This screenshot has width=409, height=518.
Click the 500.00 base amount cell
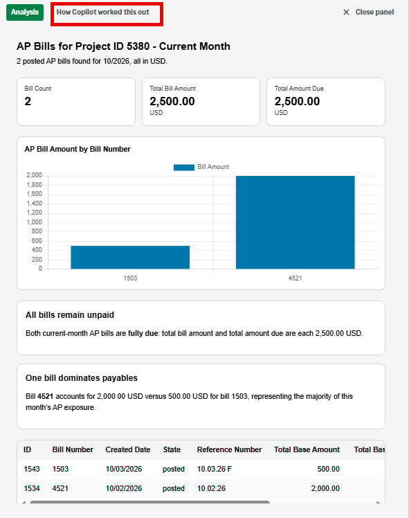click(x=329, y=469)
